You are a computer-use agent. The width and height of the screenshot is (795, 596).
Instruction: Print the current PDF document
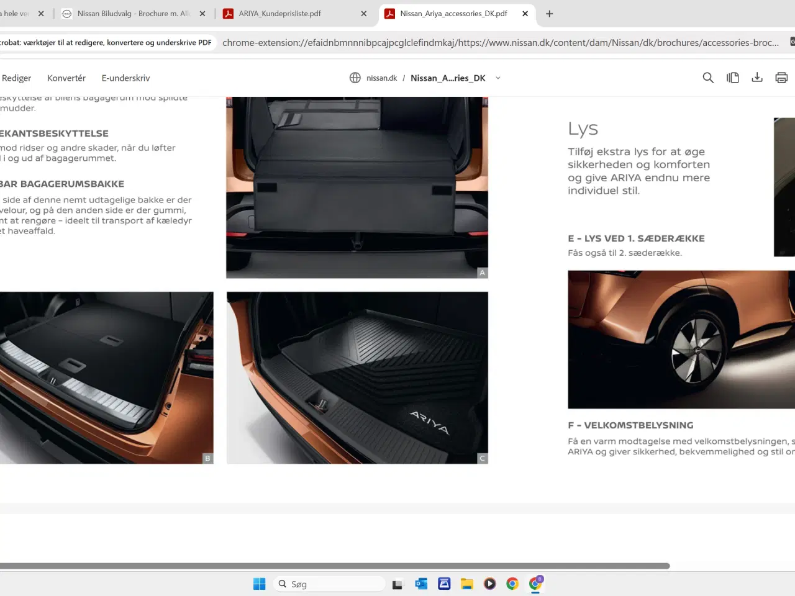[x=781, y=77]
